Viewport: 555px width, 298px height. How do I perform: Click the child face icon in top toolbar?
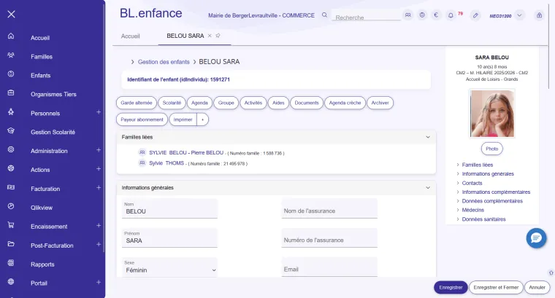pyautogui.click(x=422, y=15)
